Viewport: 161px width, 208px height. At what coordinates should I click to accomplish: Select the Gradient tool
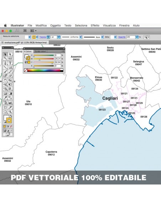point(10,94)
